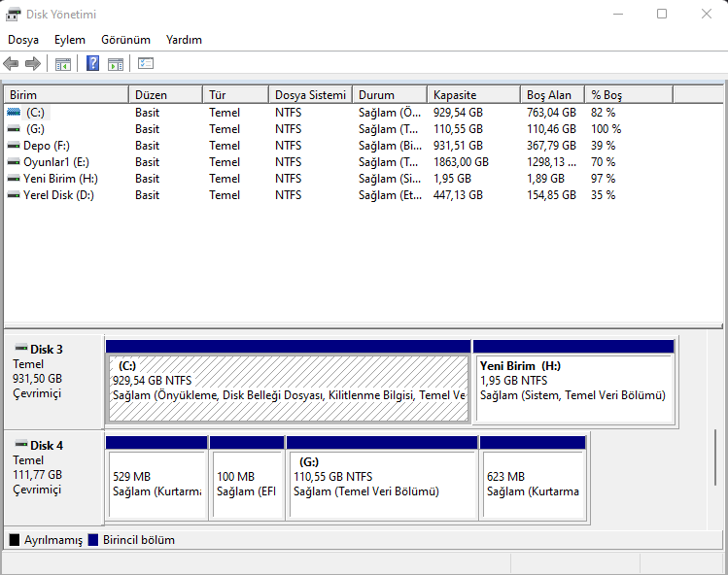The width and height of the screenshot is (728, 575).
Task: Click the 929,54 GB capacity cell
Action: click(x=458, y=113)
